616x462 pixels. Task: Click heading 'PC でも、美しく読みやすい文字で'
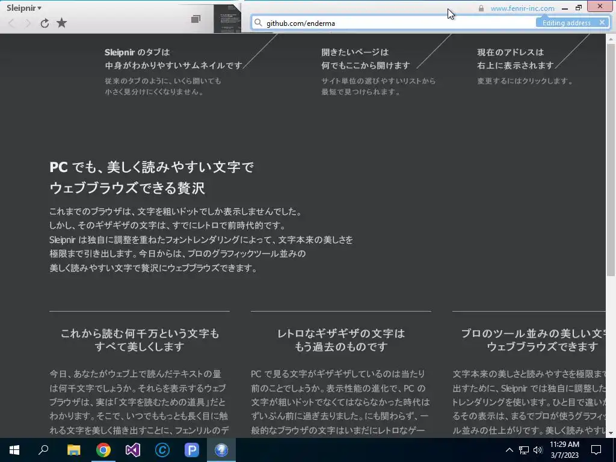point(152,167)
